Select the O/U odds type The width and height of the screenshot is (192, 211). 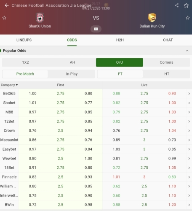(120, 62)
